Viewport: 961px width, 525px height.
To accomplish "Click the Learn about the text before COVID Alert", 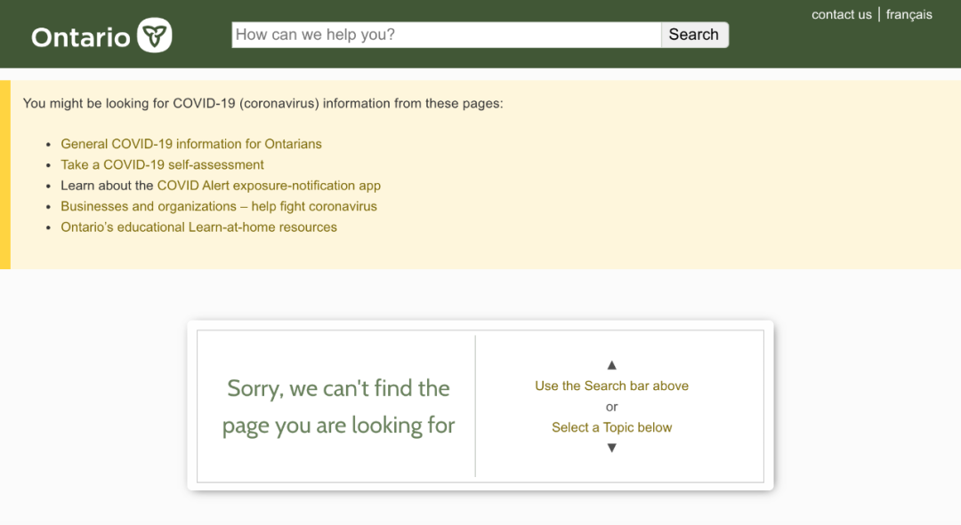I will pyautogui.click(x=107, y=186).
